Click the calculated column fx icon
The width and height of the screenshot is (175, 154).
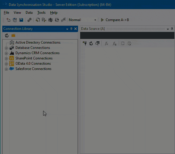(106, 43)
